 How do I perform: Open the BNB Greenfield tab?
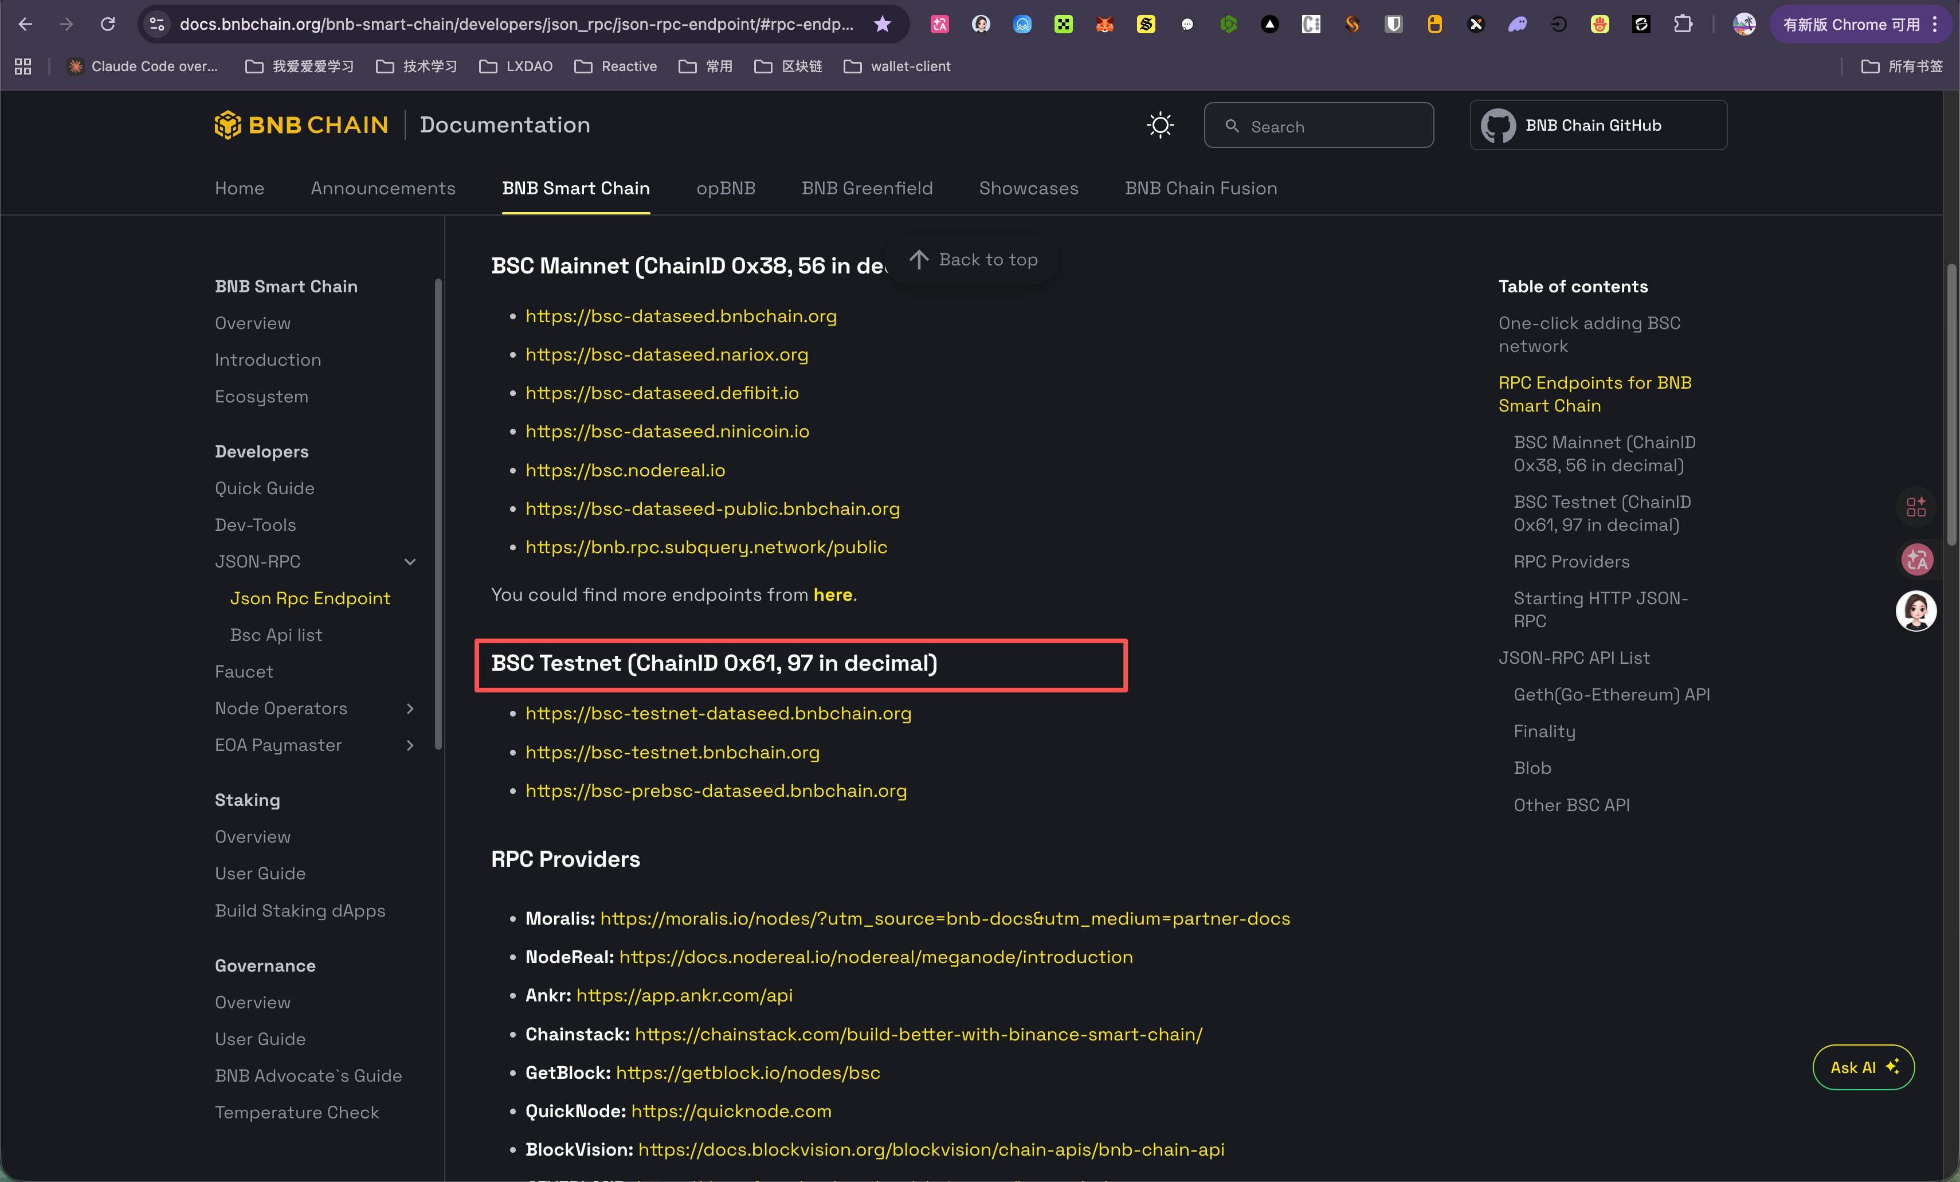point(867,189)
